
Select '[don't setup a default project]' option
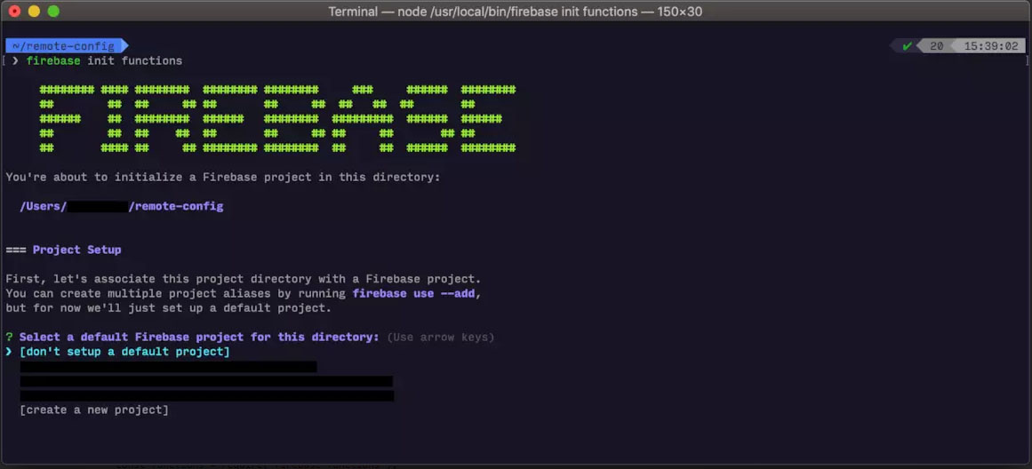point(125,351)
